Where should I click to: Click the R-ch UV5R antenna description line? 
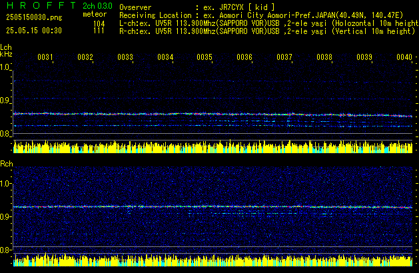pyautogui.click(x=267, y=31)
